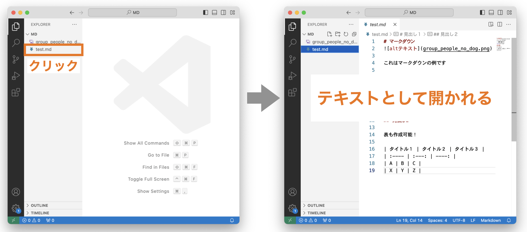Screen dimensions: 527x232
Task: Toggle secondary side bar in left window
Action: pyautogui.click(x=223, y=12)
